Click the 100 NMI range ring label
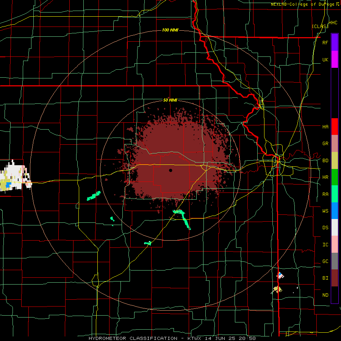341x341 pixels. (170, 30)
